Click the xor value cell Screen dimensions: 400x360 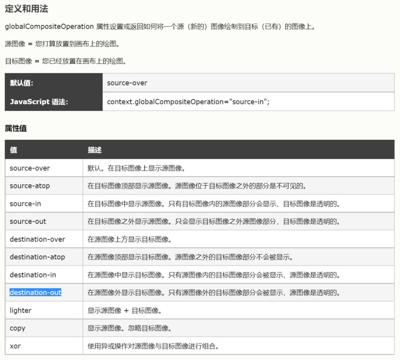click(15, 346)
